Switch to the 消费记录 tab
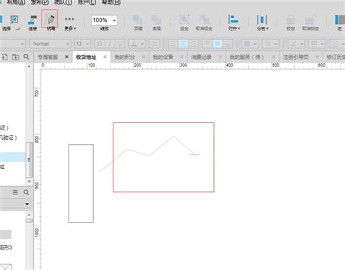Screen dimensions: 345x270 [201, 57]
